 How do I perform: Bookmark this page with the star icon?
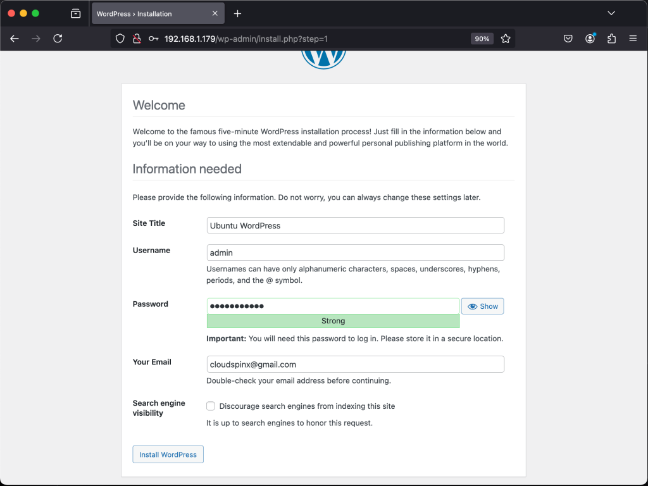click(x=506, y=39)
